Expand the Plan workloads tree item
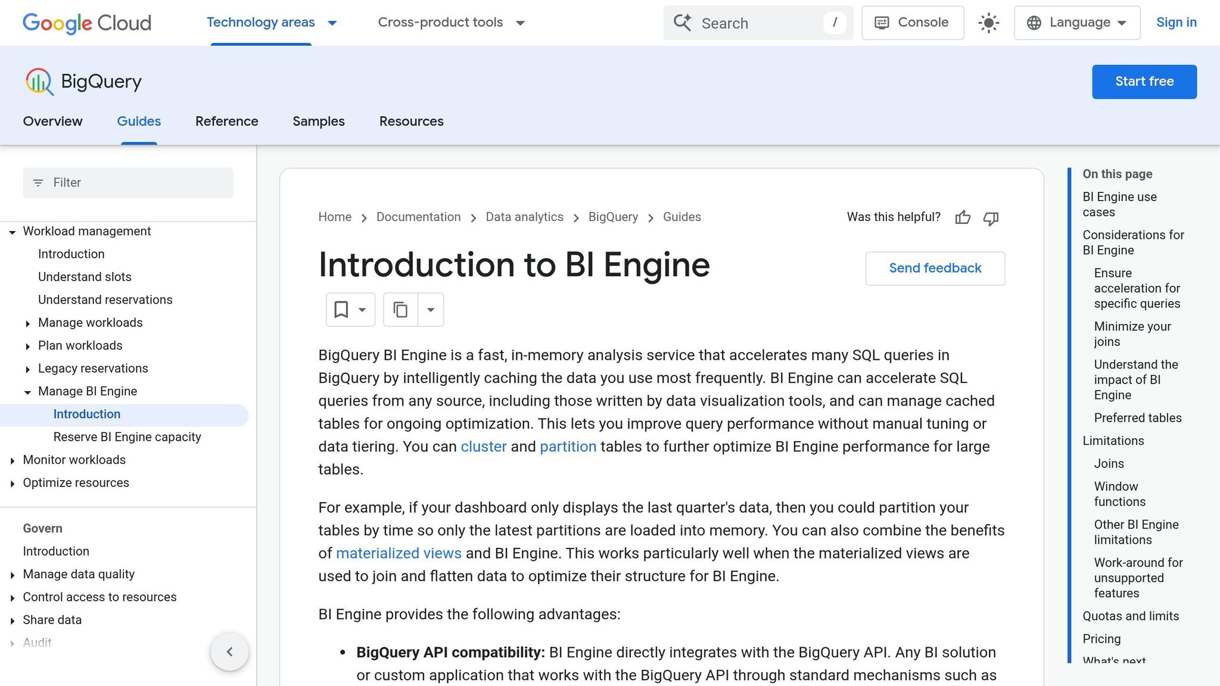 pos(27,347)
